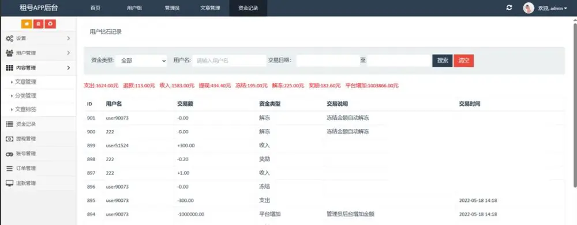Click the 用户名 column header
The image size is (577, 225).
114,104
